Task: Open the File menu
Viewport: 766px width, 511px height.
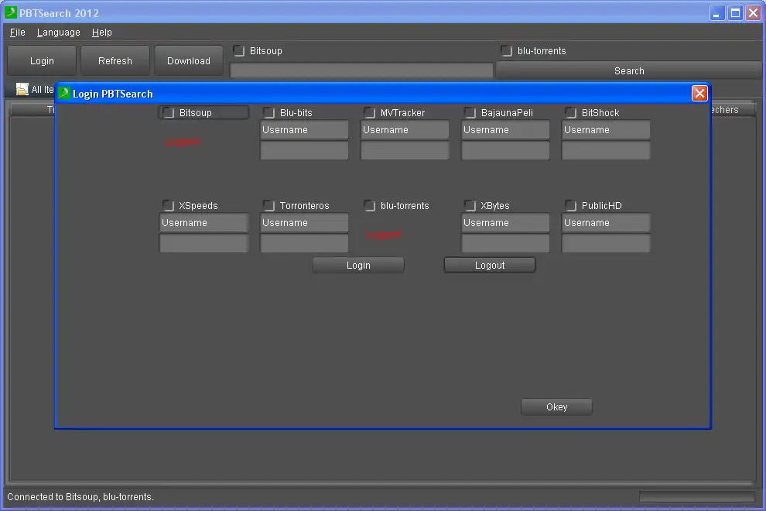Action: coord(17,33)
